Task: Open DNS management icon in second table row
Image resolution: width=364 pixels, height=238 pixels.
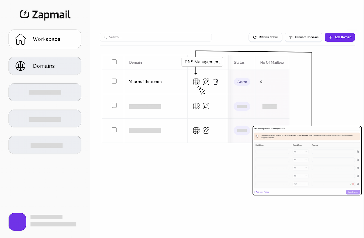Action: [x=196, y=106]
